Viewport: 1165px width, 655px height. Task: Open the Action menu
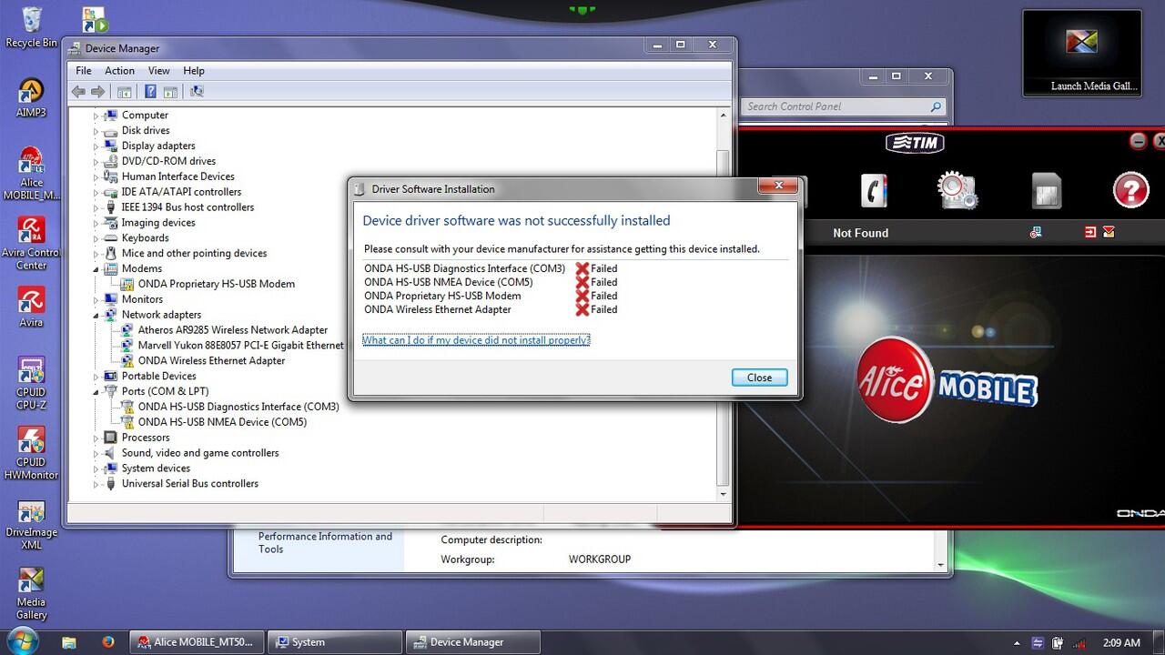tap(119, 70)
